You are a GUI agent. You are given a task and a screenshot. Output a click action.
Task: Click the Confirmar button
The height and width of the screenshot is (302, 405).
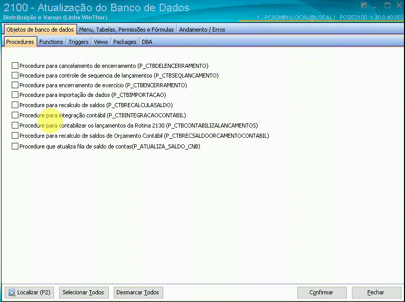coord(322,292)
